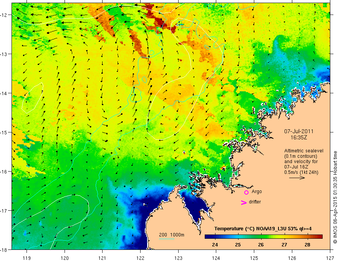Click the '(0.1m contours)' caption line
Screen dimensions: 338x261
tap(301, 156)
